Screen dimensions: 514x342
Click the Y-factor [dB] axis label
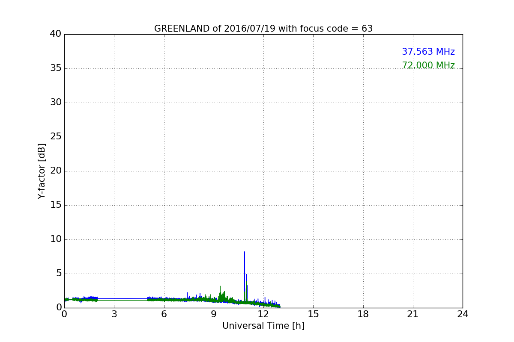42,171
